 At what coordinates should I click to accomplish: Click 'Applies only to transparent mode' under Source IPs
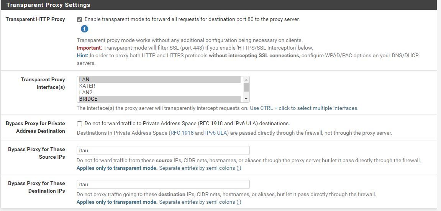click(x=117, y=168)
